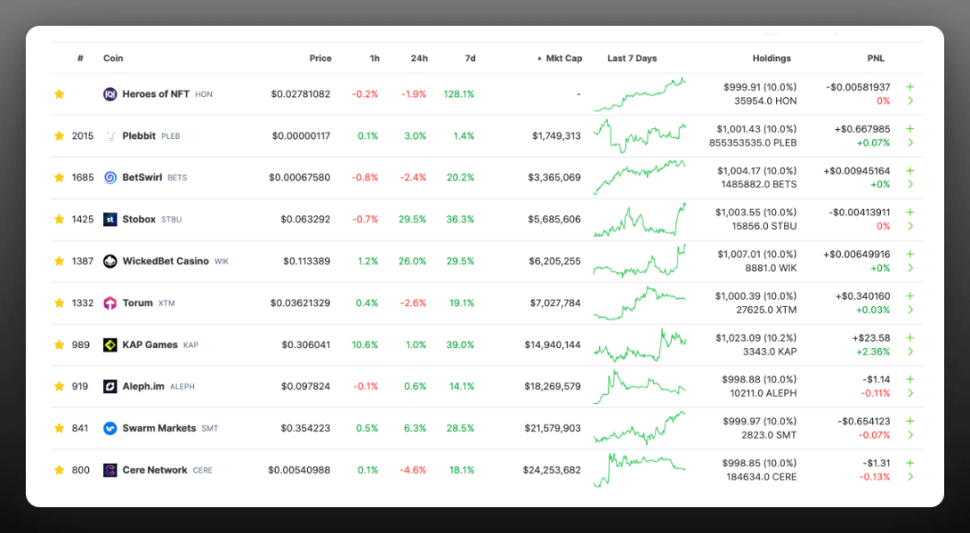Click the Aleph.im logo icon
970x533 pixels.
click(x=110, y=387)
